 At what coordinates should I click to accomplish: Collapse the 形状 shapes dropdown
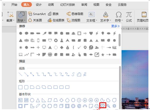(21, 17)
